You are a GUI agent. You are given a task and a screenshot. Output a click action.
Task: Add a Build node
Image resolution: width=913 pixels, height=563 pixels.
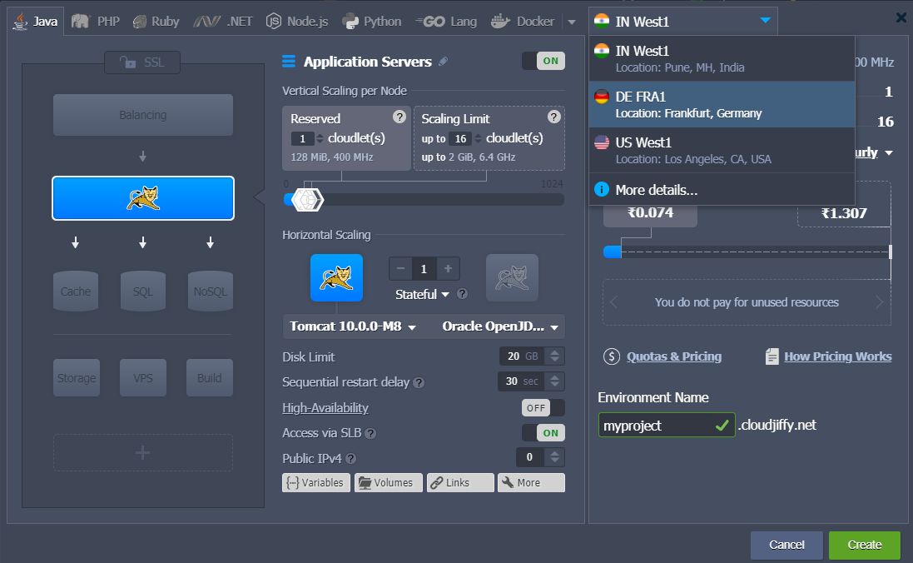(210, 377)
